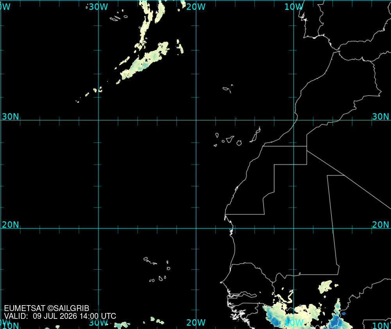This screenshot has width=391, height=329.
Task: Click the 20N latitude label on the right edge
Action: coord(380,225)
